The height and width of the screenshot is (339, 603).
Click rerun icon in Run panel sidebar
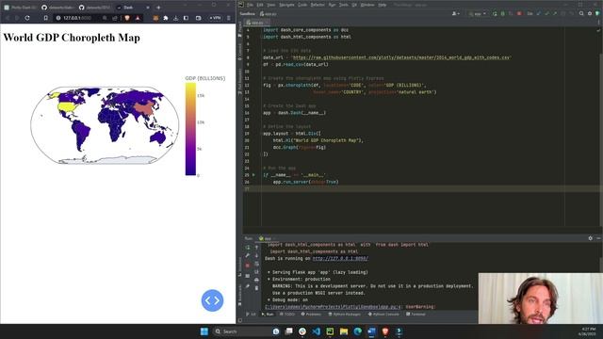click(248, 247)
